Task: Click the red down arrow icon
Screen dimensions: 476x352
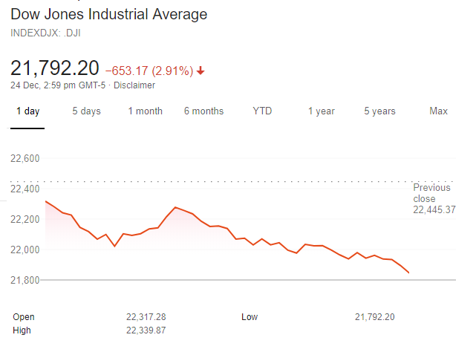Action: pyautogui.click(x=200, y=71)
